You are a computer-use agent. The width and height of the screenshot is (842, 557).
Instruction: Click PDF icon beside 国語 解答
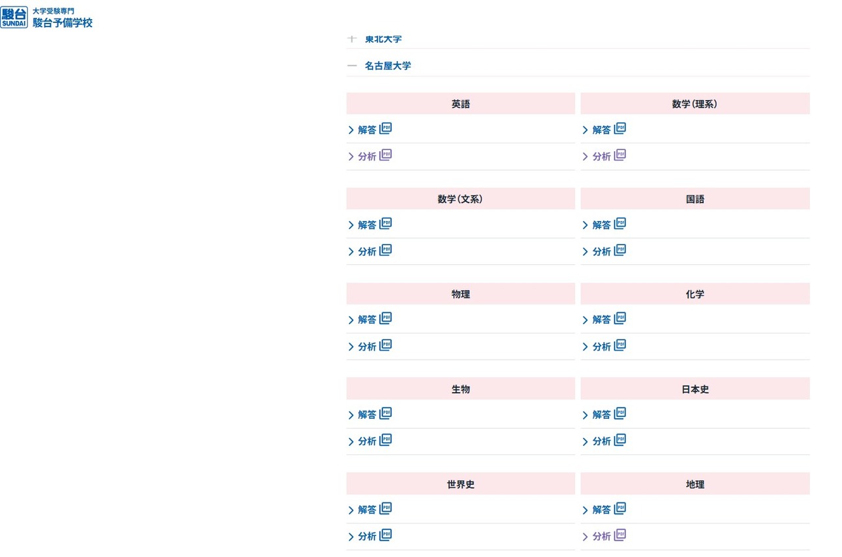pyautogui.click(x=620, y=224)
